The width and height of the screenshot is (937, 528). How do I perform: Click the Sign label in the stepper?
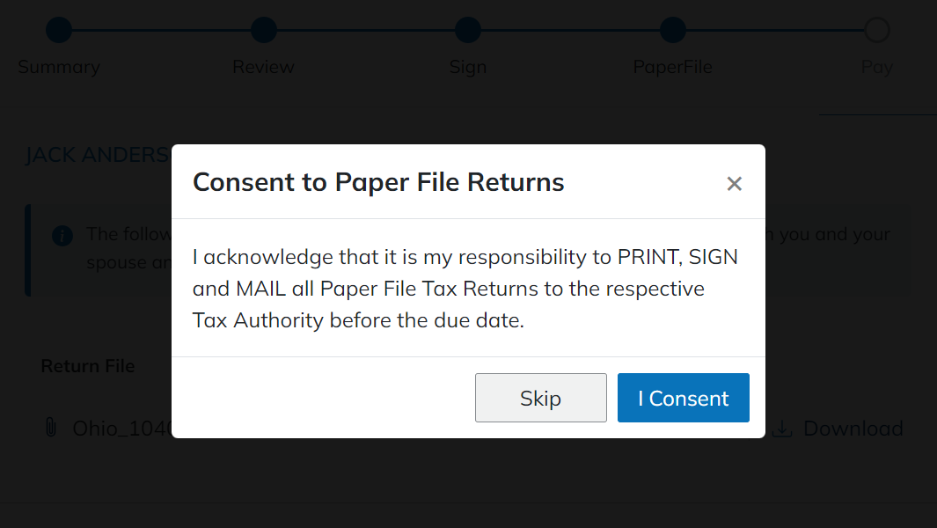pyautogui.click(x=467, y=66)
